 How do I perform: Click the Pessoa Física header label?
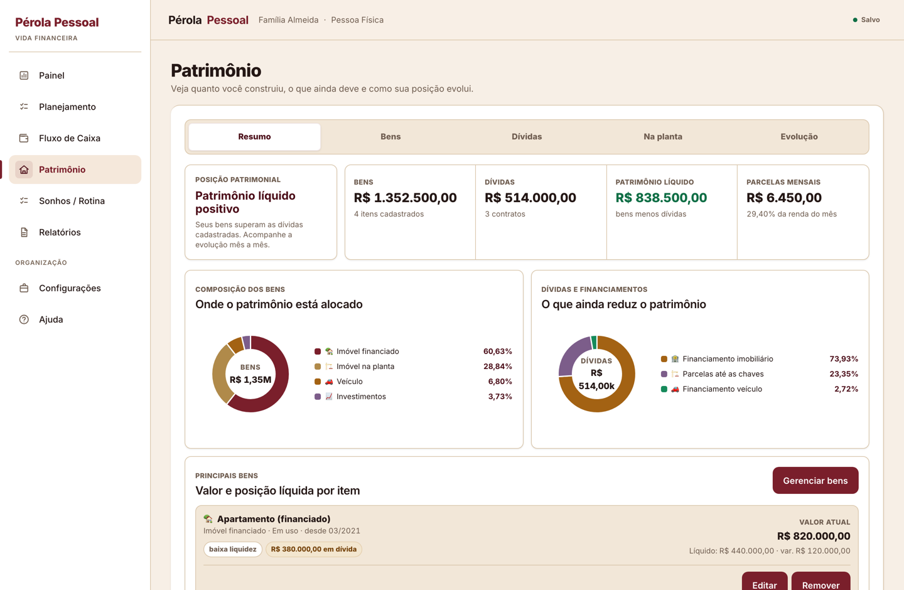click(357, 20)
